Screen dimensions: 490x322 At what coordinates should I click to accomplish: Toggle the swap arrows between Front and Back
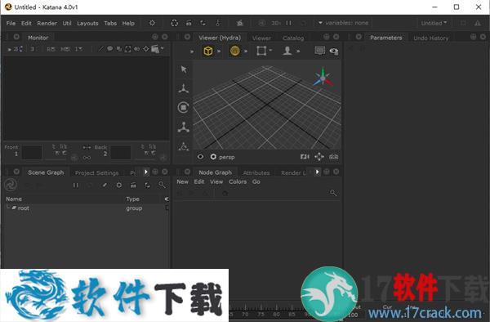87,147
